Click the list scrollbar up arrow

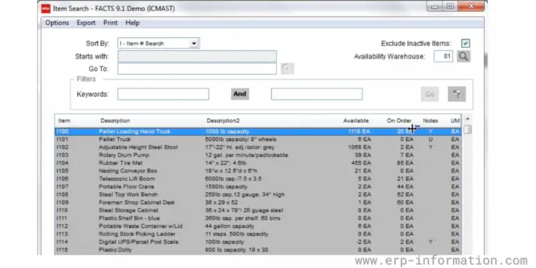click(x=468, y=119)
